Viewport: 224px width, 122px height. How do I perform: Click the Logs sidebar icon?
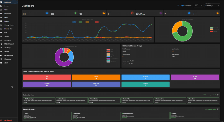point(1,33)
